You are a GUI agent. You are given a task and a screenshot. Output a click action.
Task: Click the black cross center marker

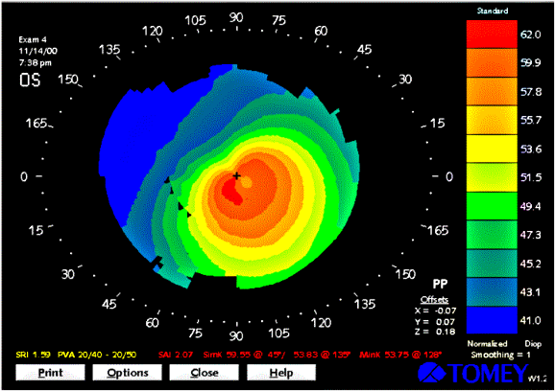pyautogui.click(x=237, y=175)
